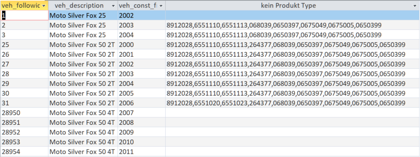Click year 2003 in row 2
The image size is (420, 157).
pos(141,25)
